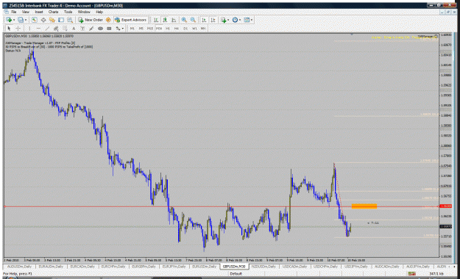This screenshot has width=460, height=279.
Task: Switch timeframe to M15
Action: point(150,29)
